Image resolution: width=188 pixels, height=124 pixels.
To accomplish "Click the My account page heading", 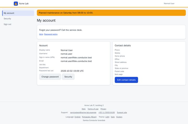I will (x=46, y=20).
